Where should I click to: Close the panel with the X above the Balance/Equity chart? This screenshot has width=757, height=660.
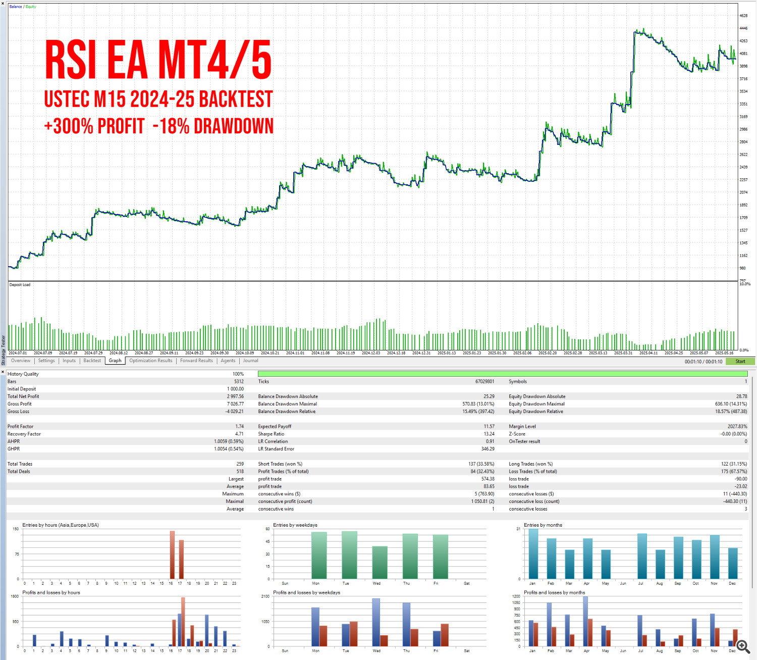3,4
